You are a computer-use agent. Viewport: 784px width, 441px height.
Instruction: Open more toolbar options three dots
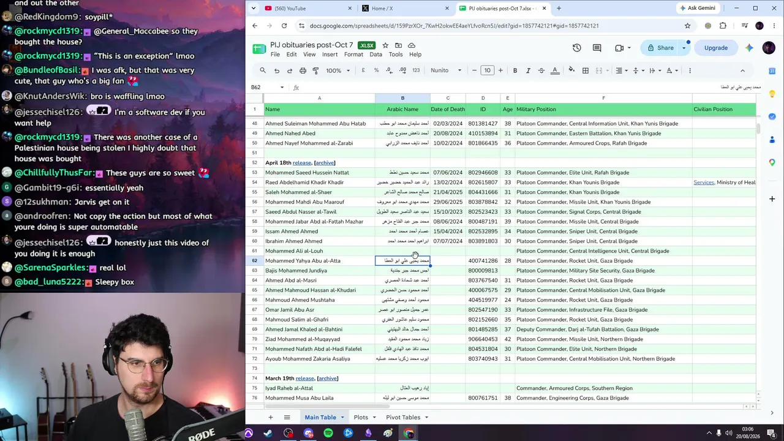point(690,70)
